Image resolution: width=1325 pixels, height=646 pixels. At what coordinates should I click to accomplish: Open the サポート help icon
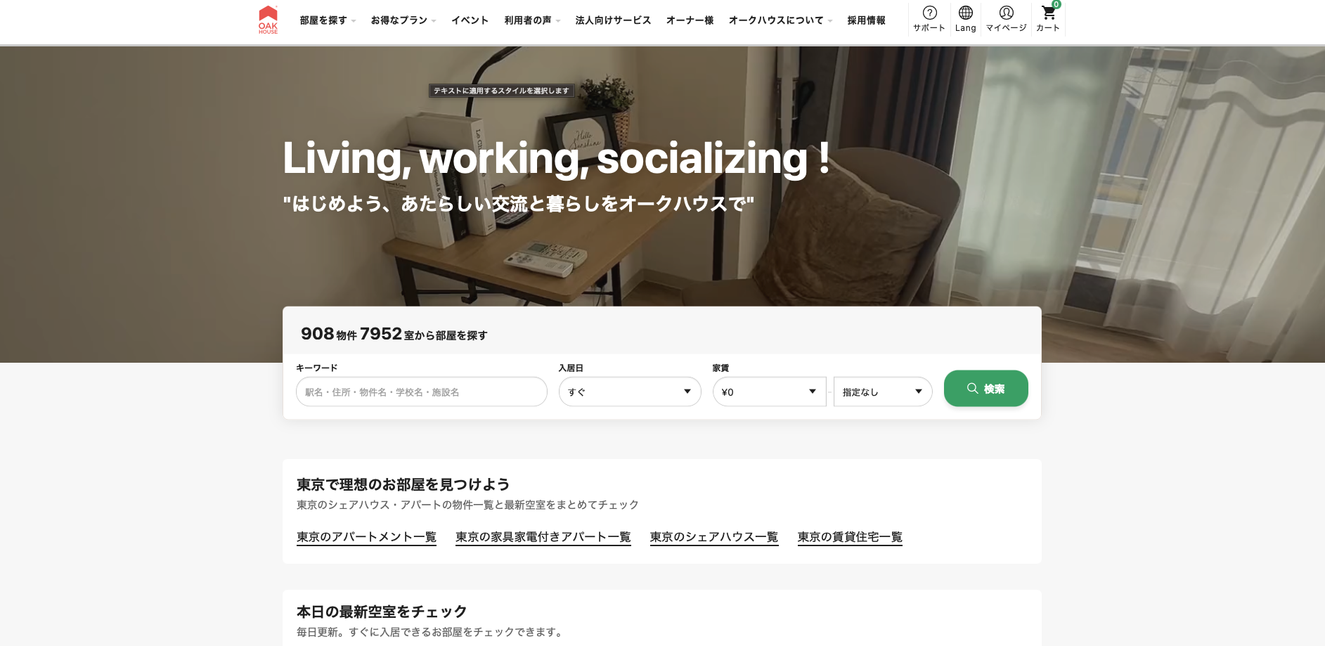tap(929, 19)
